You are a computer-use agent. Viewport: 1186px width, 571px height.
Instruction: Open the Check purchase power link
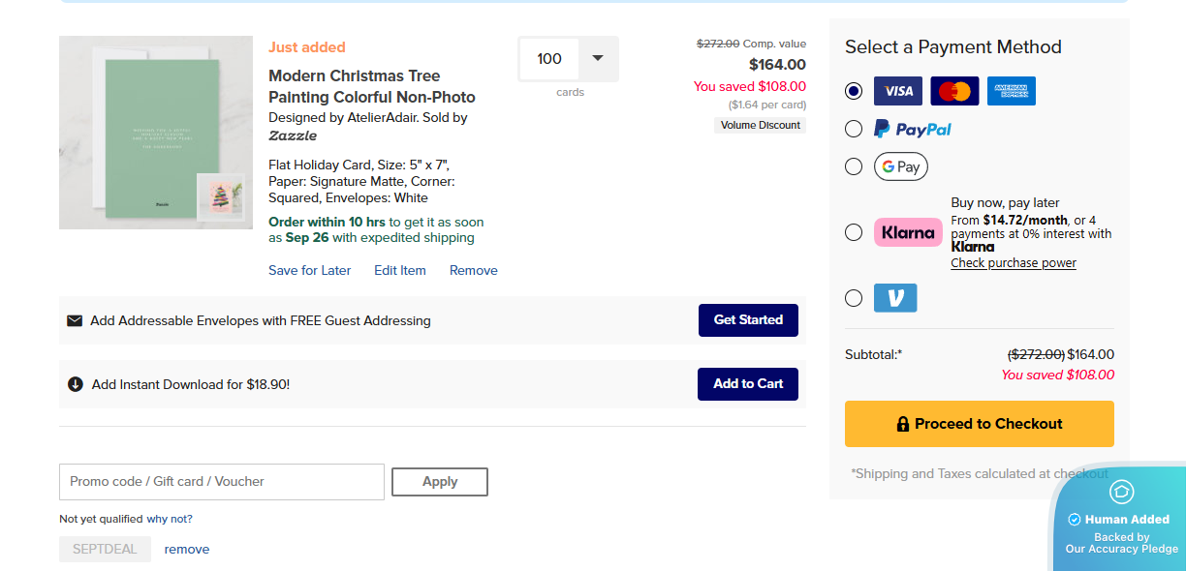pyautogui.click(x=1013, y=262)
